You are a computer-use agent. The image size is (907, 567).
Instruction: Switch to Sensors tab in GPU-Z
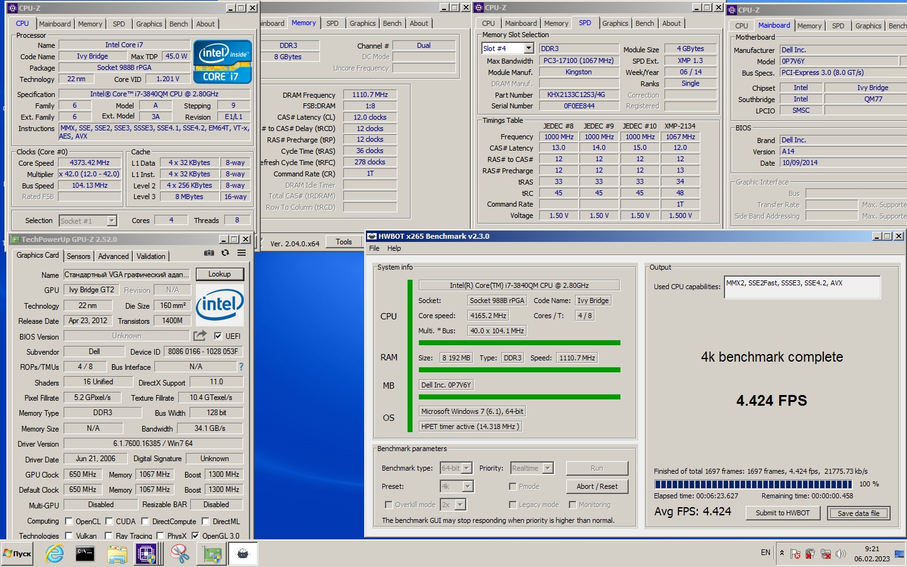tap(79, 256)
